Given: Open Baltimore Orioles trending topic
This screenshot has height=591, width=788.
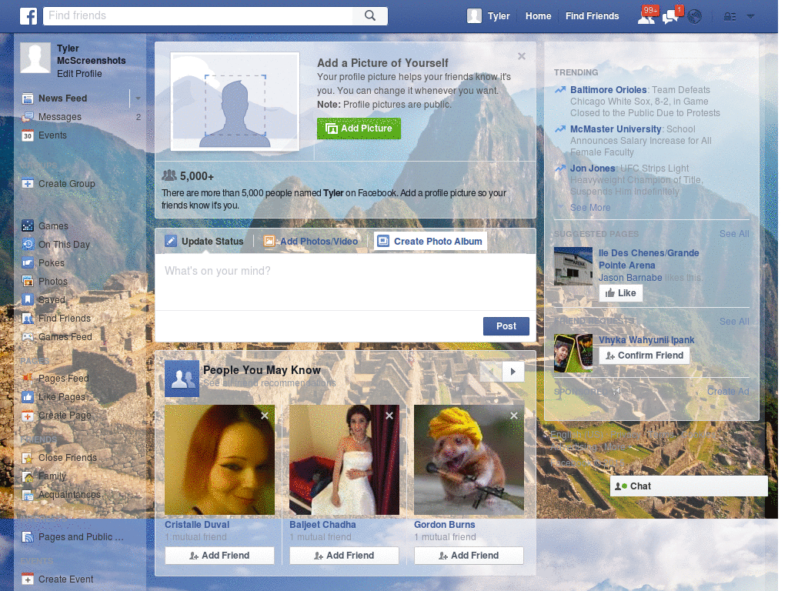Looking at the screenshot, I should pos(608,90).
